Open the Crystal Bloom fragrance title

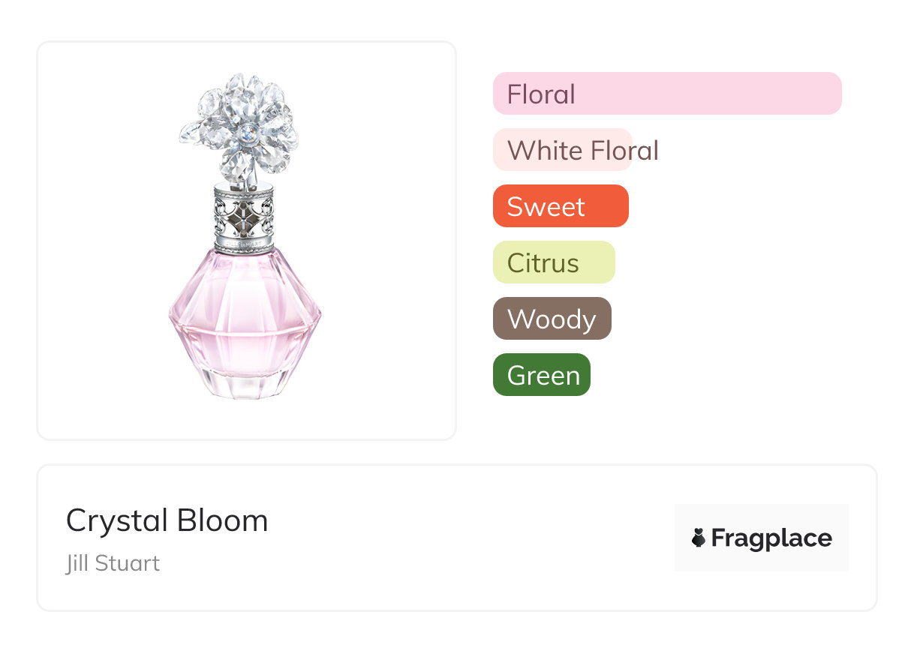pyautogui.click(x=167, y=520)
